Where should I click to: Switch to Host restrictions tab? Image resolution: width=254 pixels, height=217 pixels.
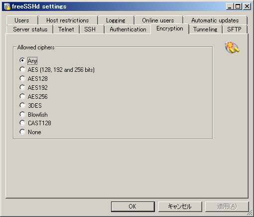click(x=68, y=20)
